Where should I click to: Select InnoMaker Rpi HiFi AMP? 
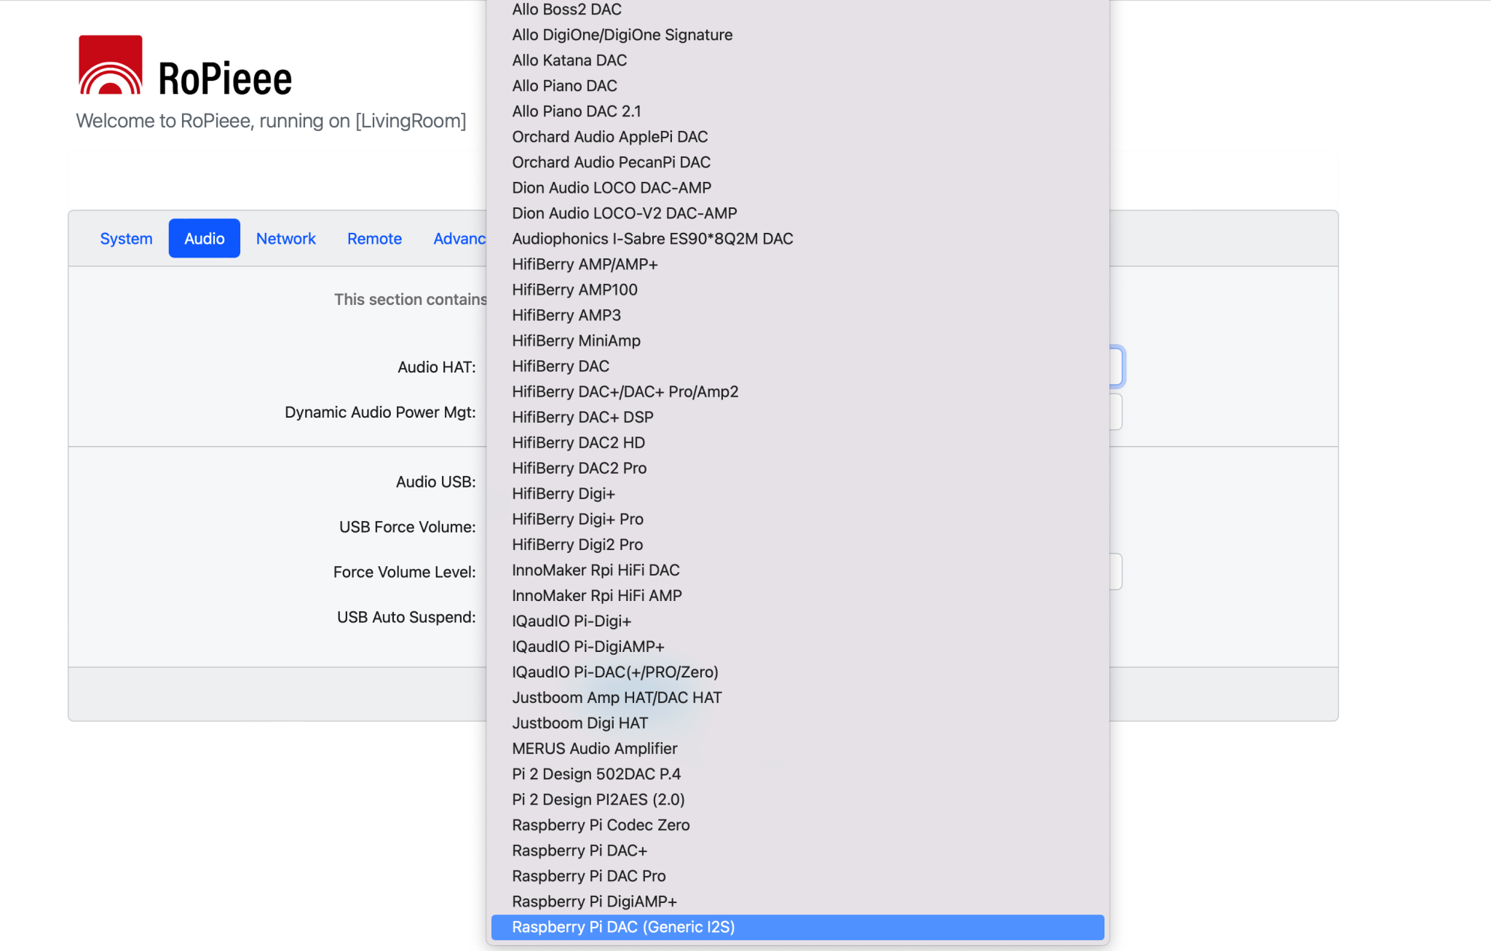(798, 595)
